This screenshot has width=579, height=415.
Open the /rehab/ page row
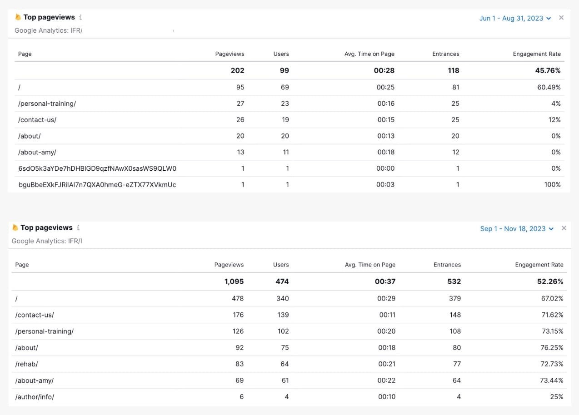tap(26, 364)
